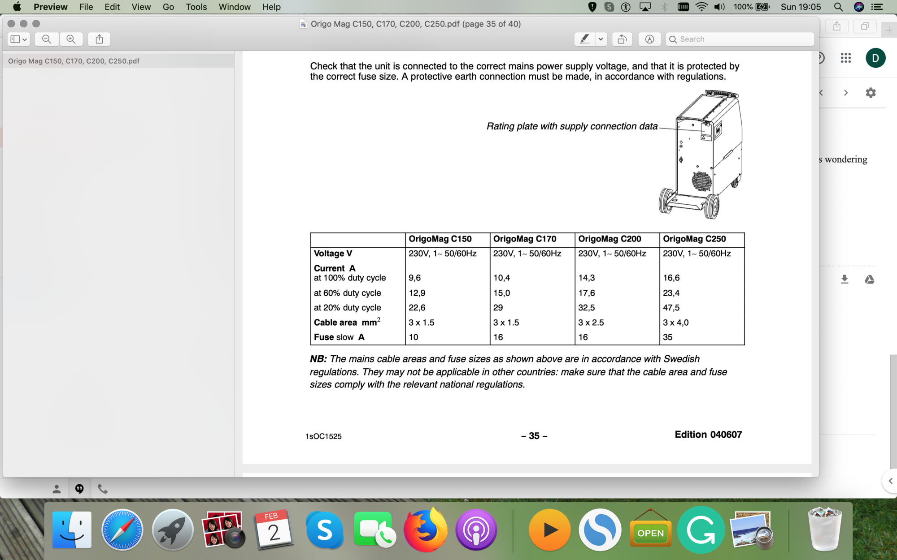The image size is (897, 560).
Task: Click the zoom in magnifier button
Action: pos(71,39)
